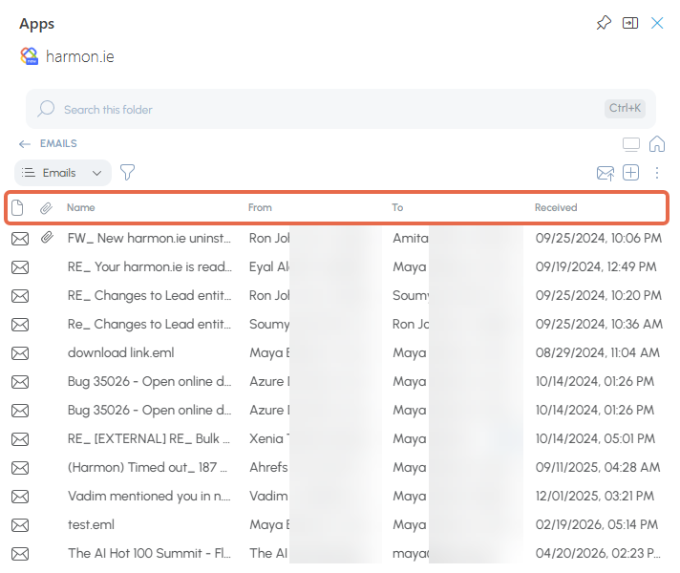The height and width of the screenshot is (573, 680).
Task: Pin the Apps pane
Action: tap(604, 23)
